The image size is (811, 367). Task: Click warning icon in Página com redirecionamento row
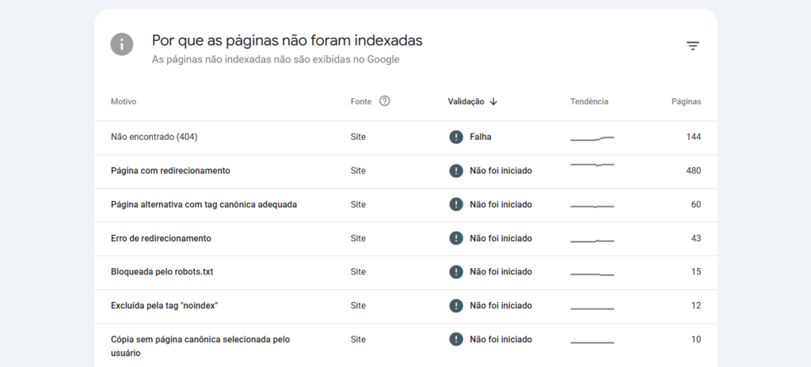click(x=455, y=171)
